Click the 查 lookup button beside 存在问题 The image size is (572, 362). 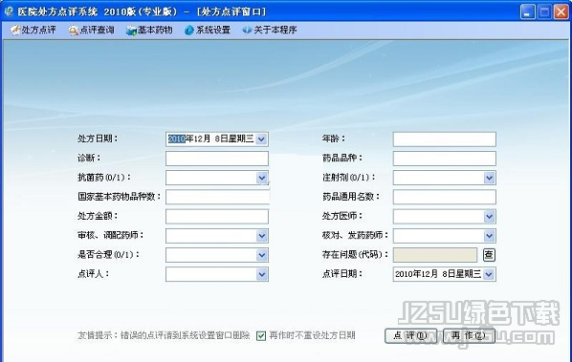(489, 255)
